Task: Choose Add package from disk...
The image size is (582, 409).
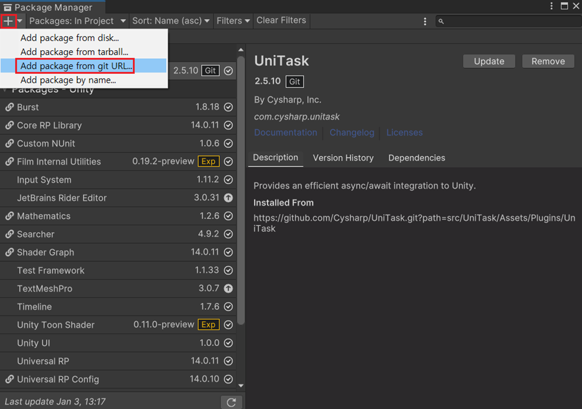Action: pos(84,38)
